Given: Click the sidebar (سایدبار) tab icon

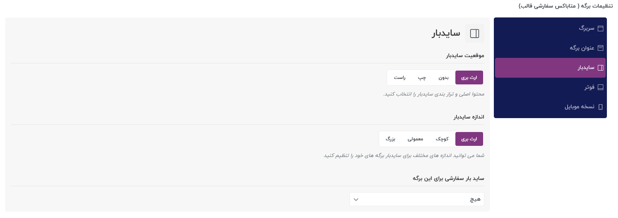Looking at the screenshot, I should (x=600, y=68).
